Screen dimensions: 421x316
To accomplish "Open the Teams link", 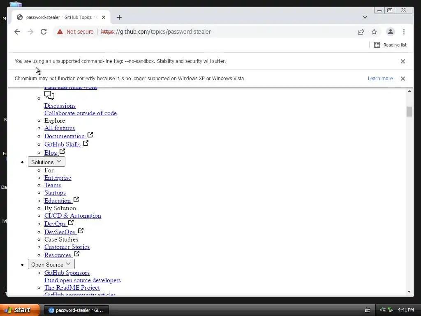I will point(53,186).
